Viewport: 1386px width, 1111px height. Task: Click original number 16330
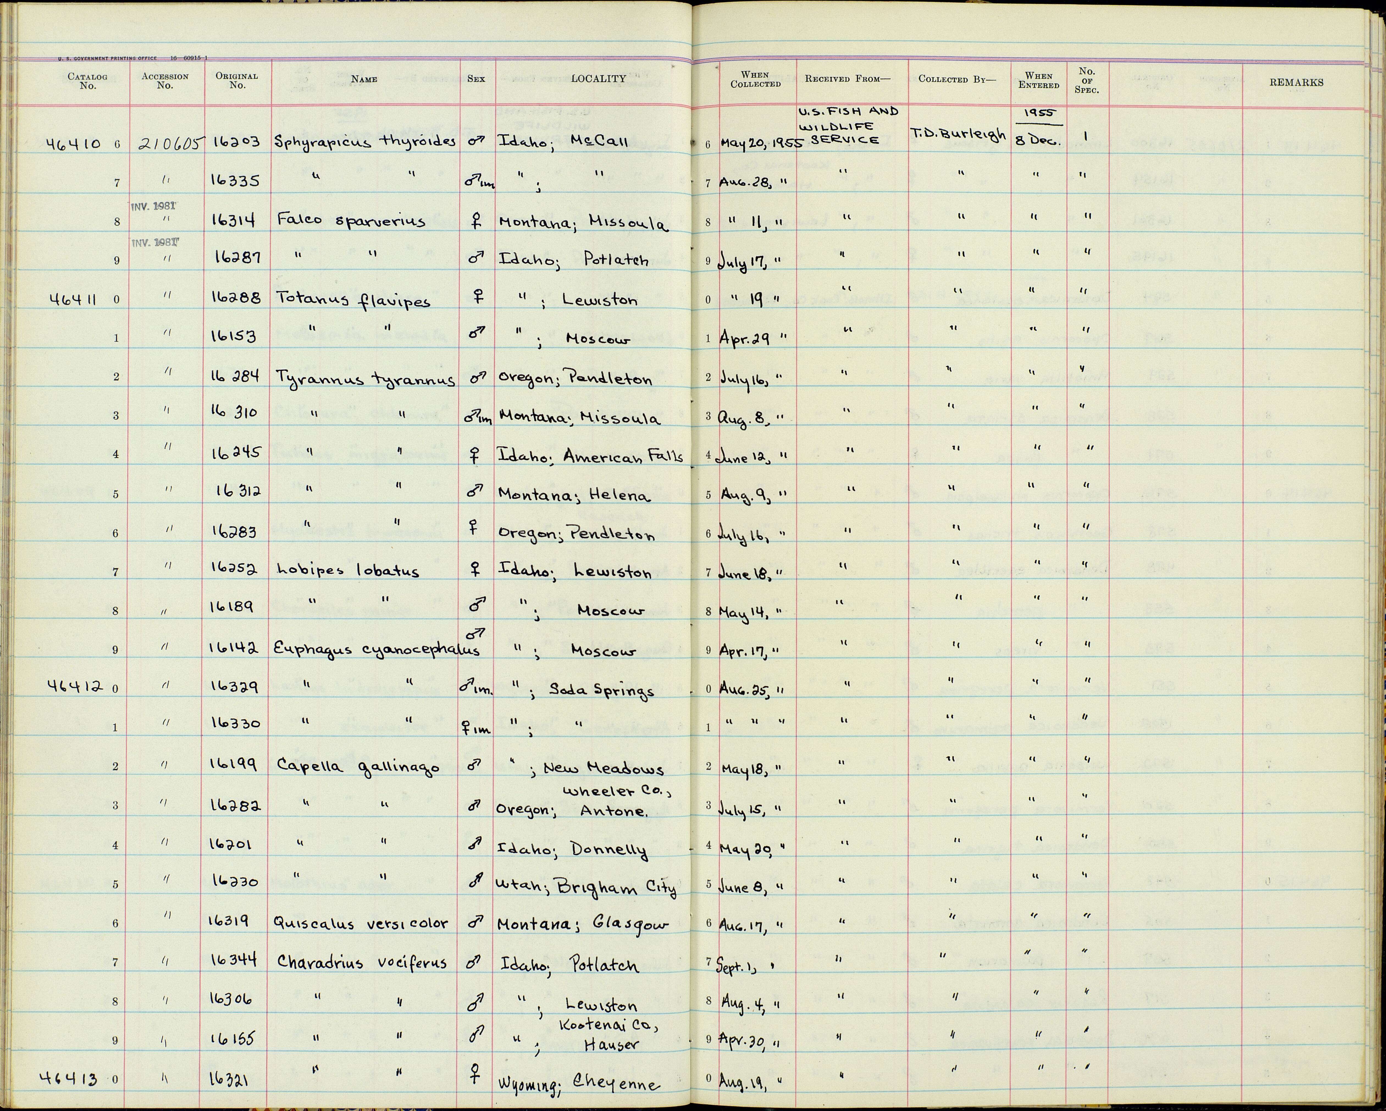coord(235,723)
